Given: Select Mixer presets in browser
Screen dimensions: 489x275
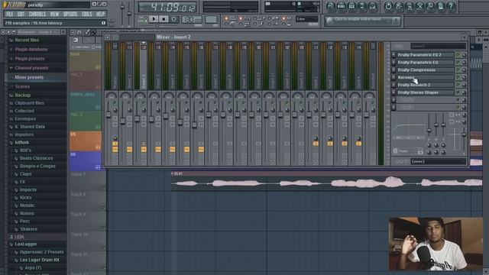Looking at the screenshot, I should 29,77.
